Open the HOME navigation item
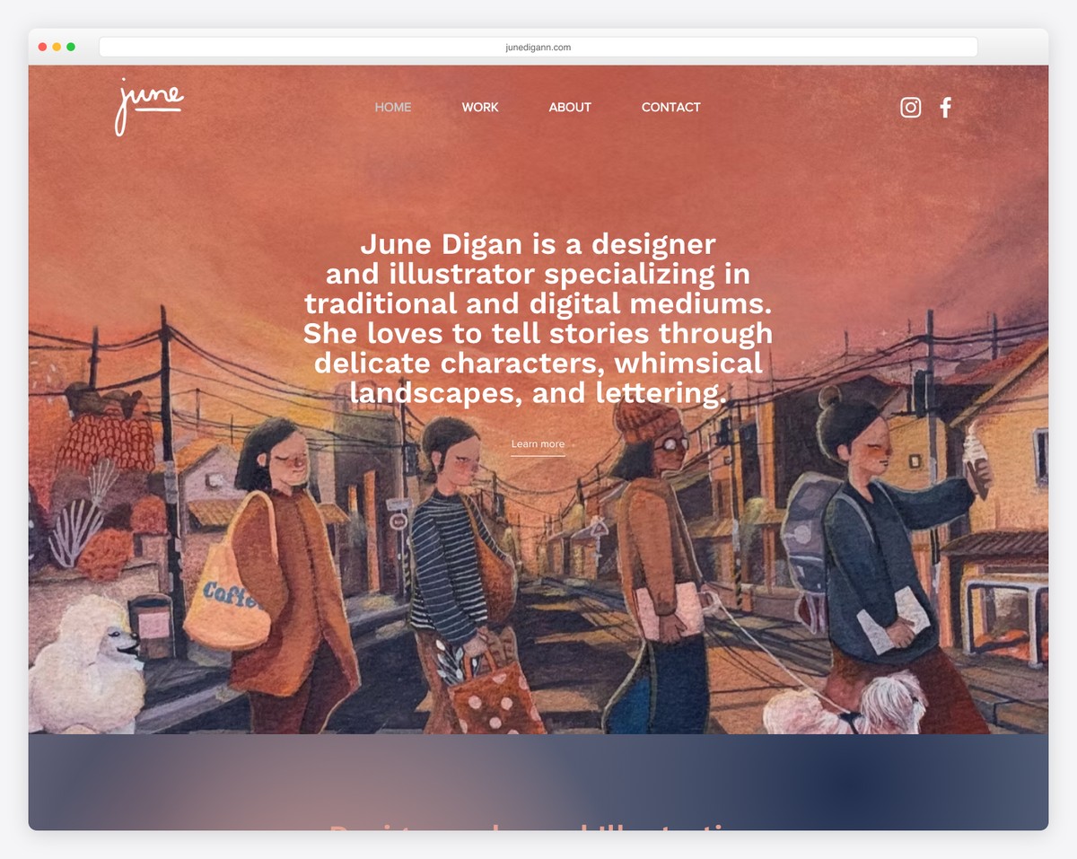The image size is (1077, 859). click(x=392, y=107)
